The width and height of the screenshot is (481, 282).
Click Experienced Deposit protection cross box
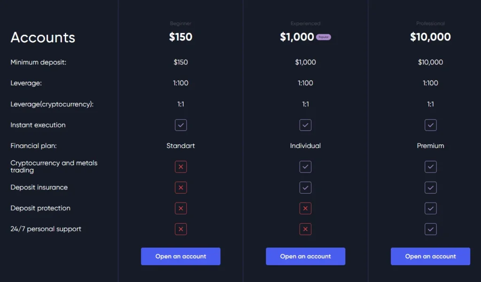coord(305,208)
